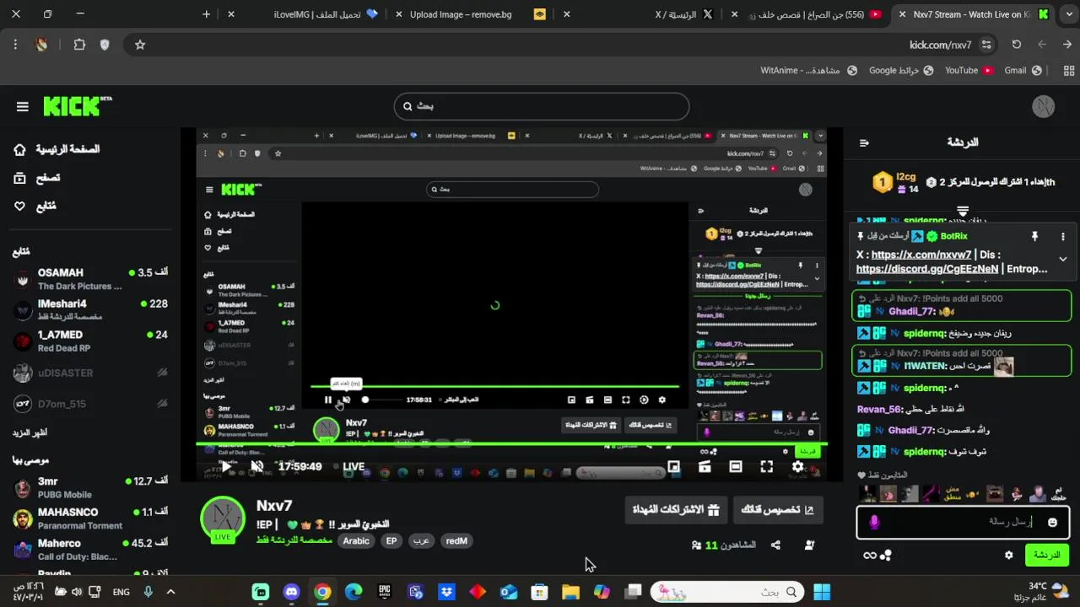Open a new browser tab
Image resolution: width=1080 pixels, height=607 pixels.
click(x=206, y=14)
